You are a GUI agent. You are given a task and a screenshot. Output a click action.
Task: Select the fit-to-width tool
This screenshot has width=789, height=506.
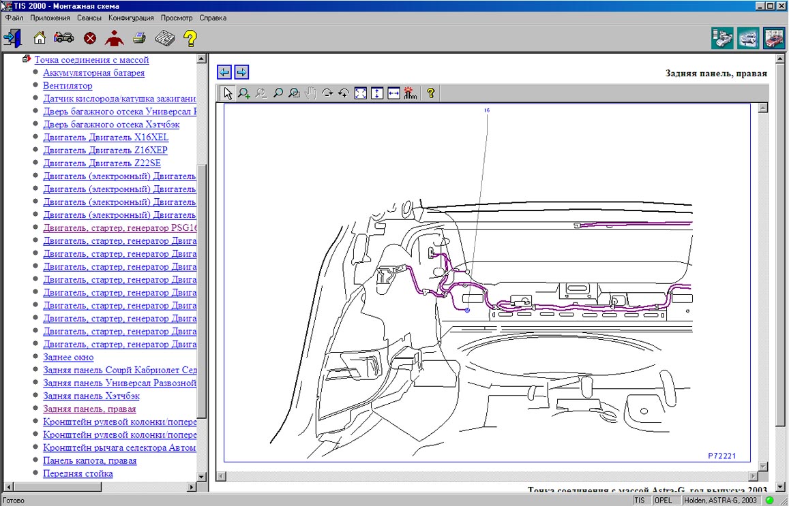pyautogui.click(x=393, y=93)
